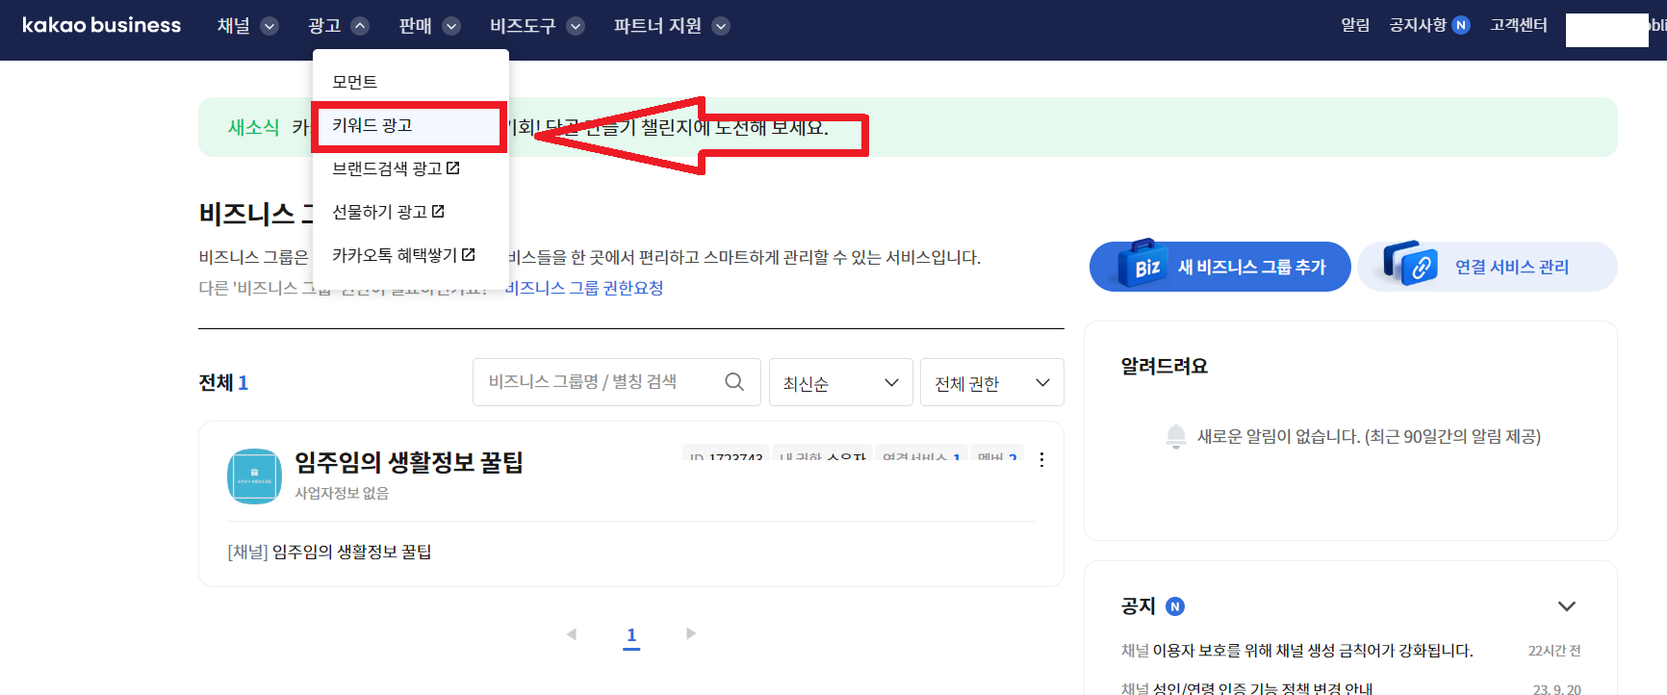Collapse the 광고 menu chevron
The image size is (1667, 695).
360,26
